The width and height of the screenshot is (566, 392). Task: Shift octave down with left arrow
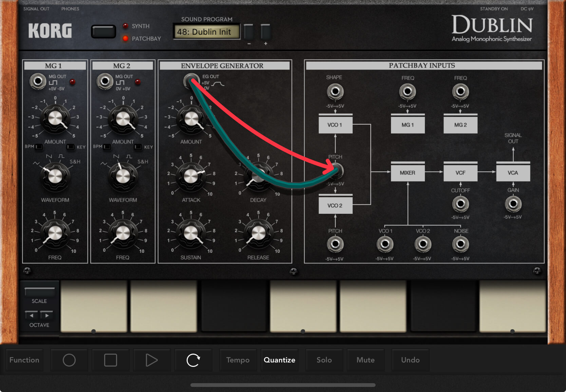(32, 315)
